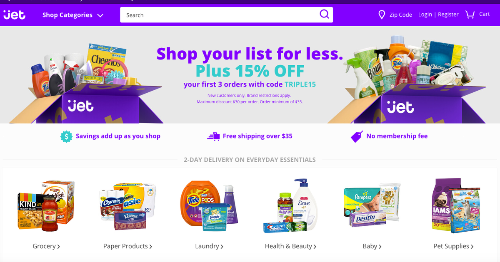Click the Zip Code text link
The height and width of the screenshot is (262, 500).
pos(400,15)
